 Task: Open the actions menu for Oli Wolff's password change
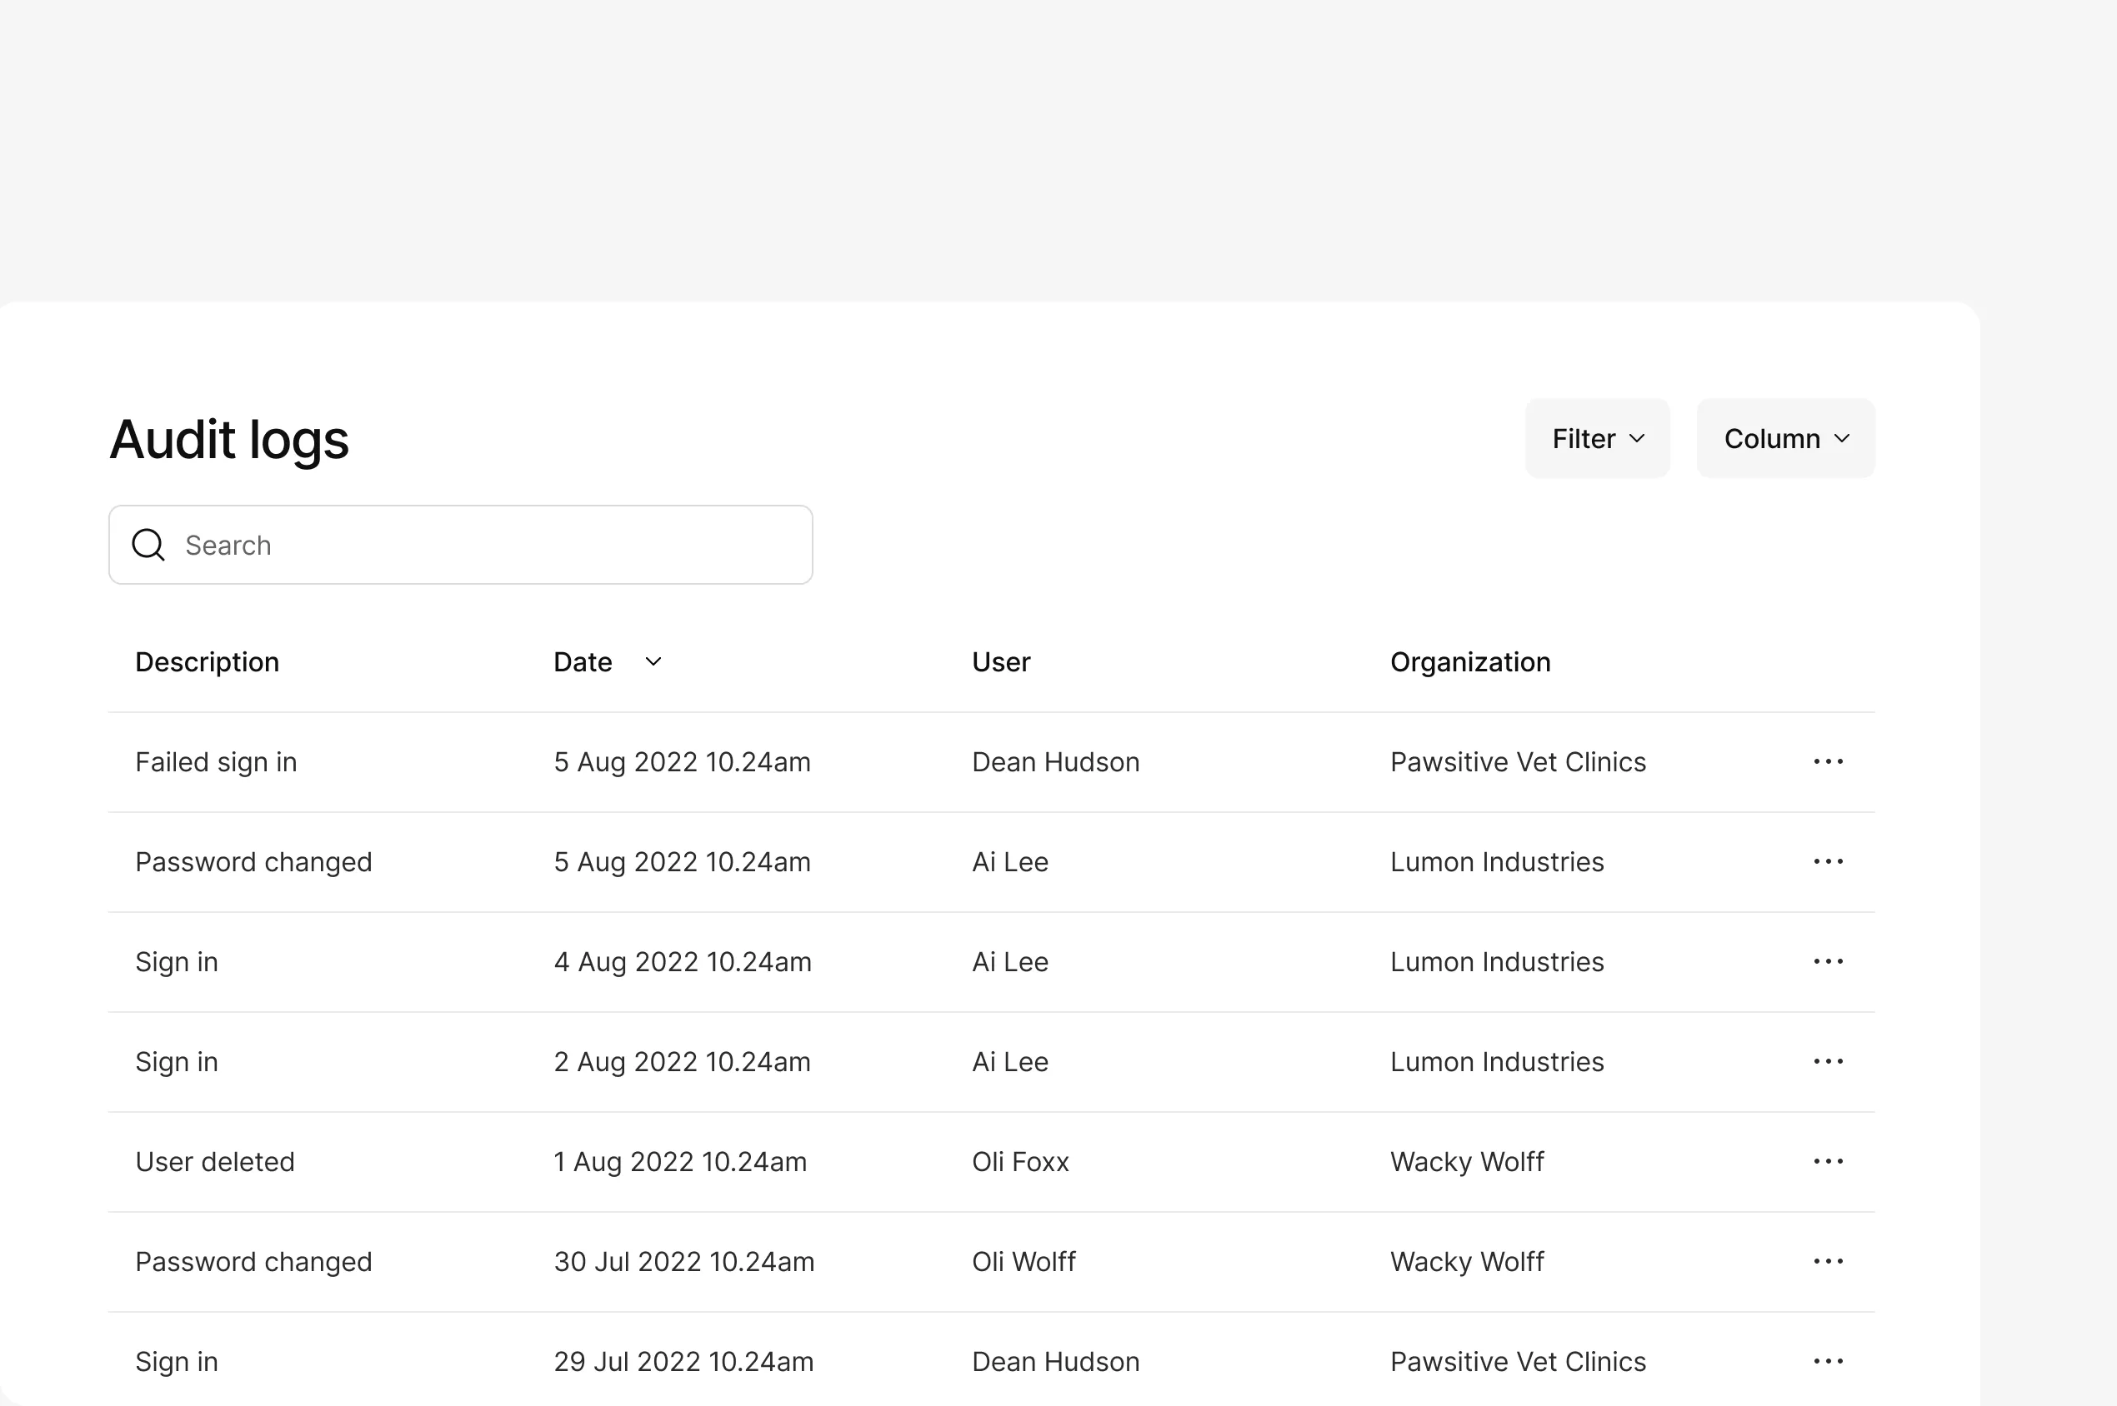[1829, 1262]
